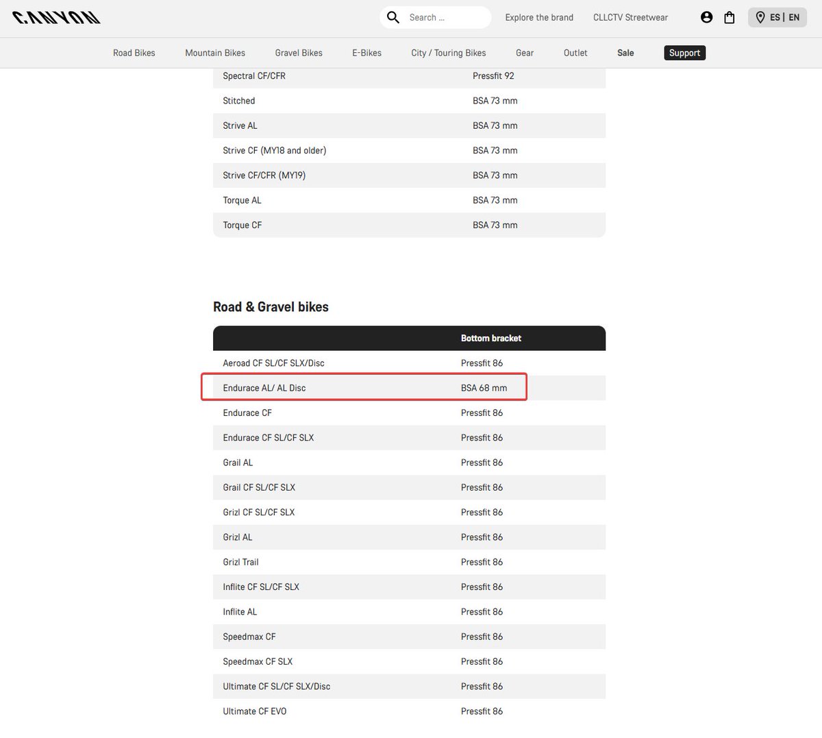Image resolution: width=822 pixels, height=738 pixels.
Task: Click the Endurace AL/ AL Disc label
Action: pyautogui.click(x=264, y=388)
